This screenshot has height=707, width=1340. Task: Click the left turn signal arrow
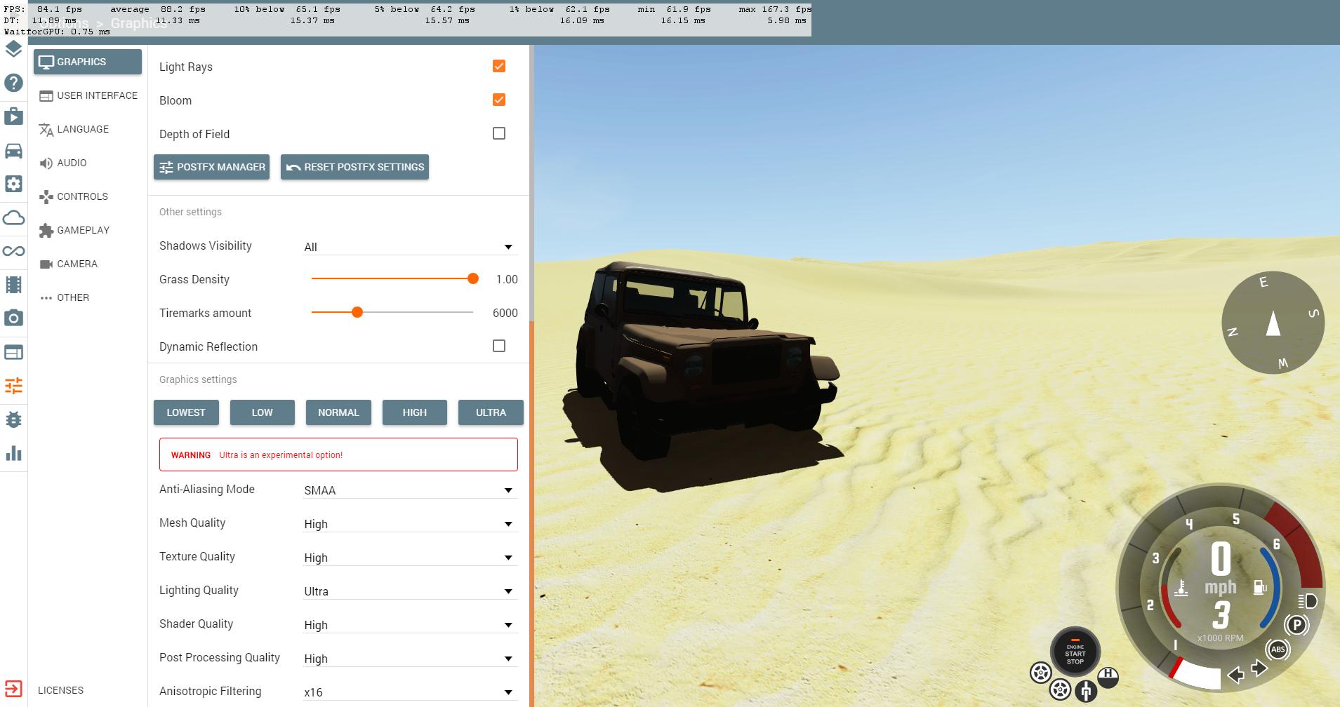tap(1236, 675)
